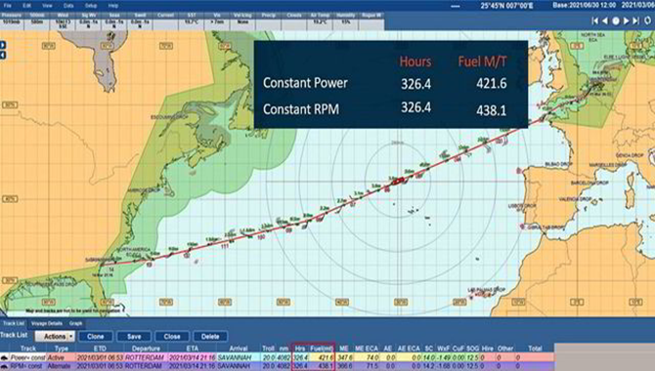Select the RPM= const alternate track row
Image resolution: width=655 pixels, height=371 pixels.
point(278,366)
